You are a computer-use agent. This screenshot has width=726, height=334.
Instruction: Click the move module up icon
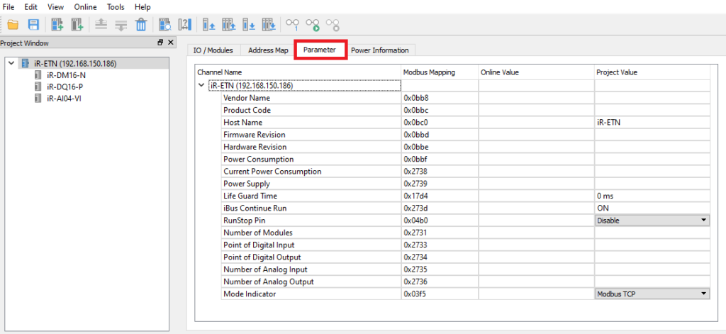[101, 25]
